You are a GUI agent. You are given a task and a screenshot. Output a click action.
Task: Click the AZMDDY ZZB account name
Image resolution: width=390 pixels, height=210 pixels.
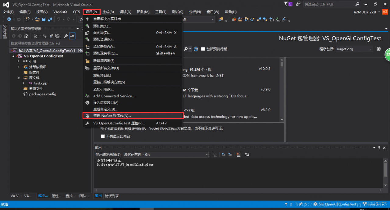[365, 12]
